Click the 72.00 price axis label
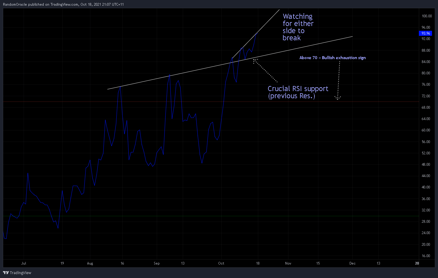Image resolution: width=438 pixels, height=278 pixels. (x=426, y=96)
